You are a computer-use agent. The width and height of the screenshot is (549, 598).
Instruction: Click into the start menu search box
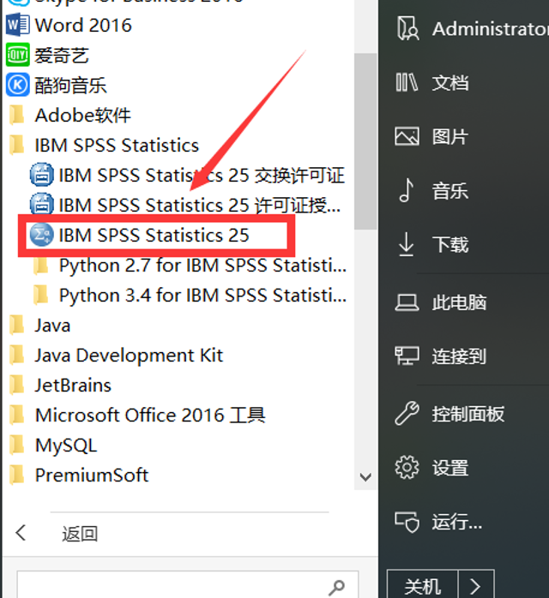(x=187, y=586)
